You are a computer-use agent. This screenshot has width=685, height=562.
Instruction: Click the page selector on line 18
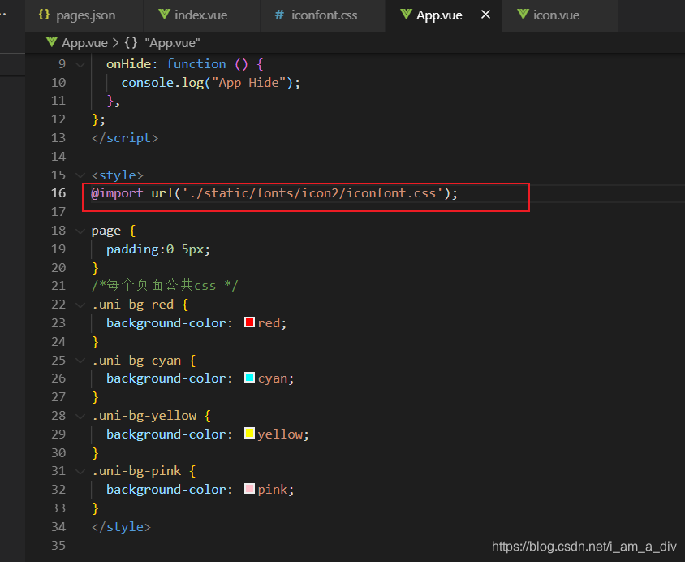click(106, 231)
